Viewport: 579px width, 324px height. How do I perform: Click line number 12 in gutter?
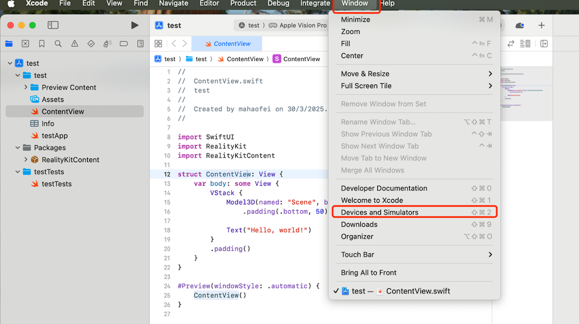[167, 174]
